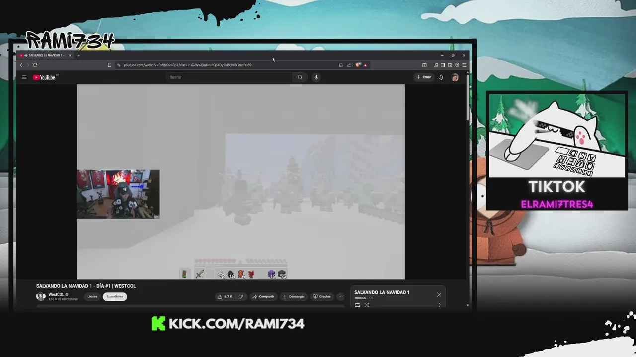This screenshot has height=357, width=636.
Task: Open the browser media control music icon
Action: click(436, 65)
